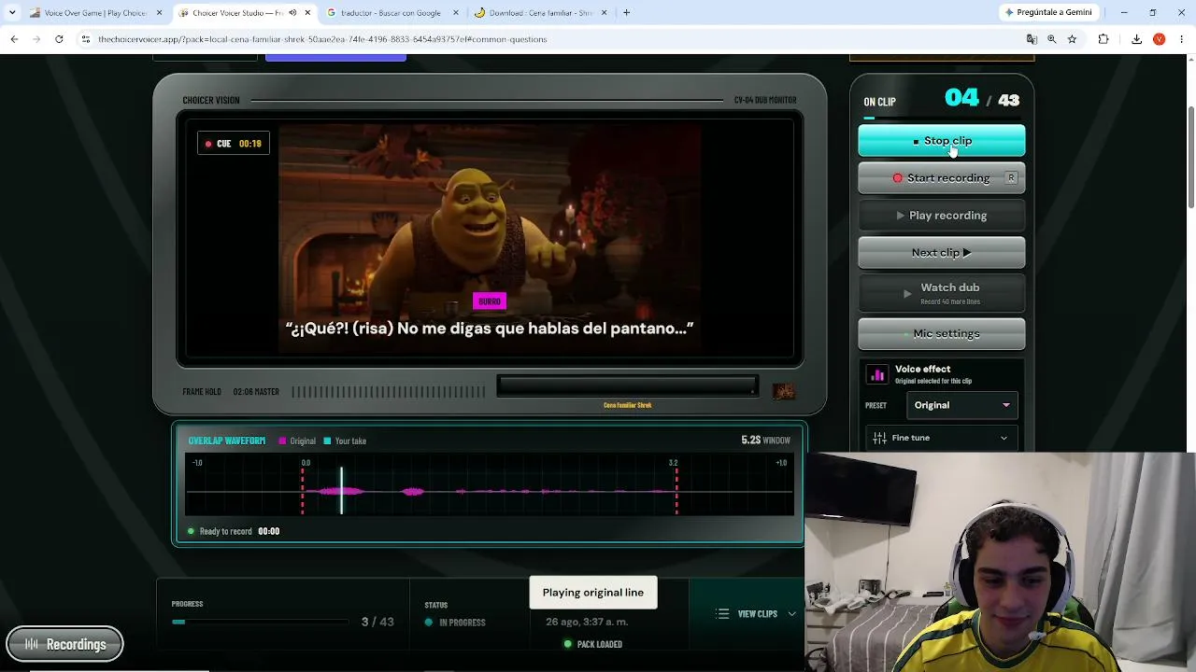Click the Shrek video preview
This screenshot has width=1196, height=672.
(490, 238)
